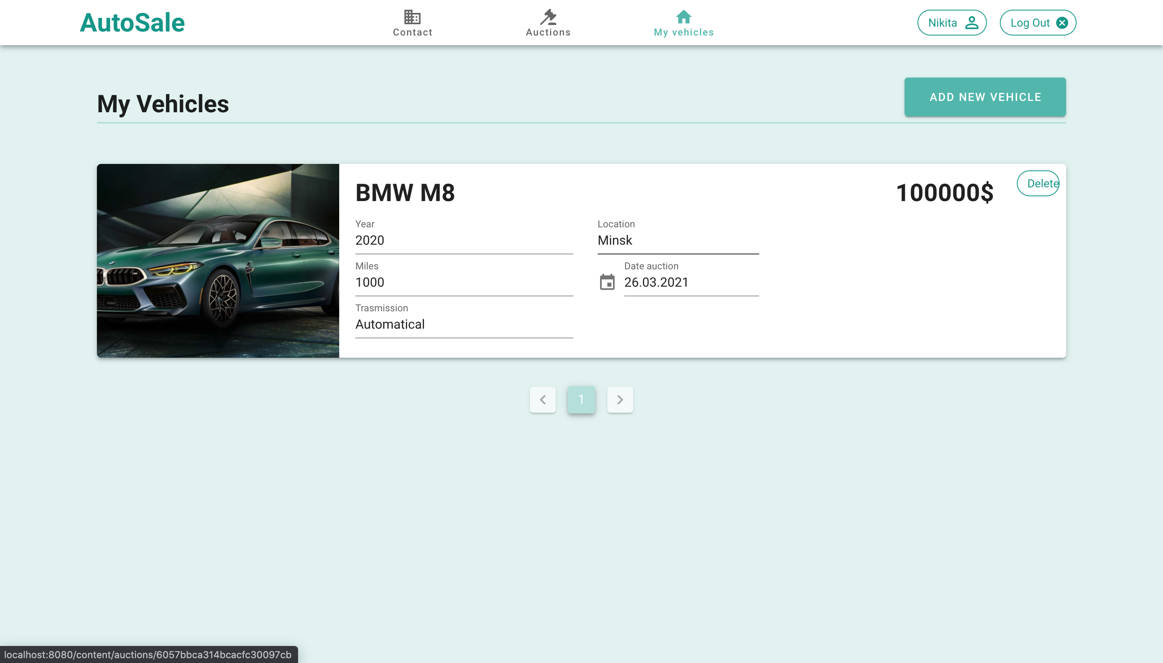The width and height of the screenshot is (1163, 663).
Task: Click the Add New Vehicle button icon
Action: 985,97
